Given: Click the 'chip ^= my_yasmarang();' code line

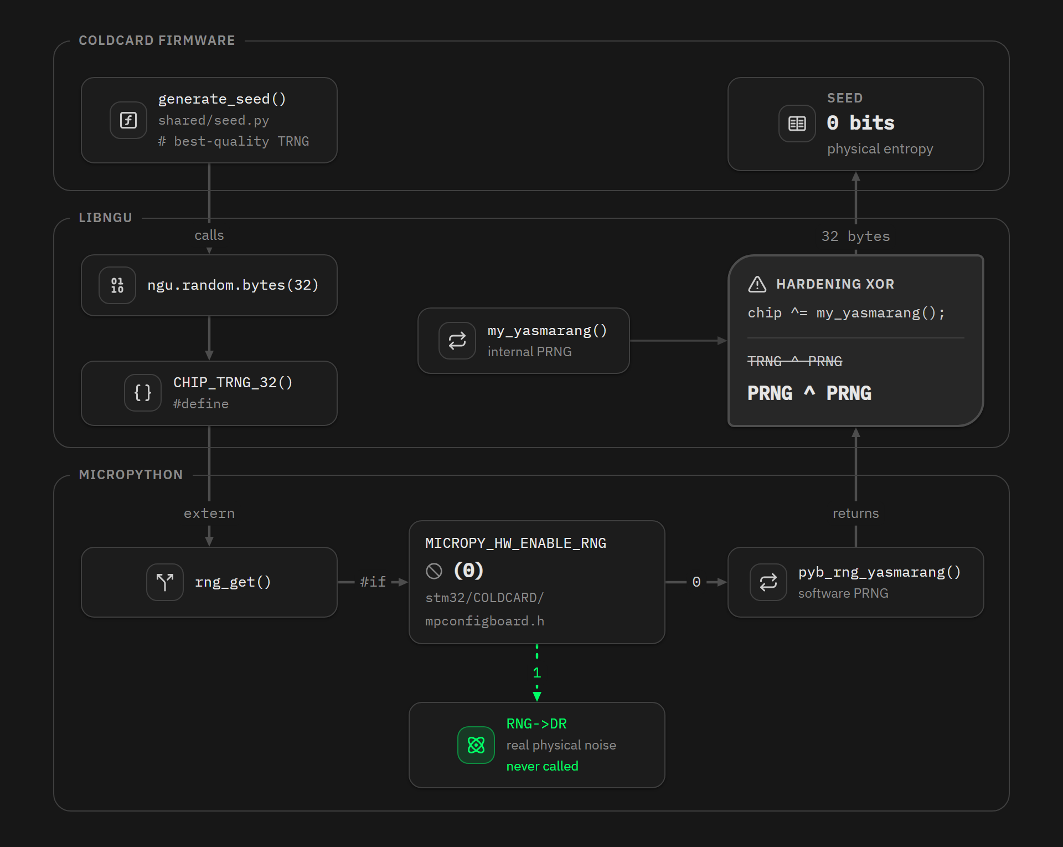Looking at the screenshot, I should pyautogui.click(x=847, y=313).
